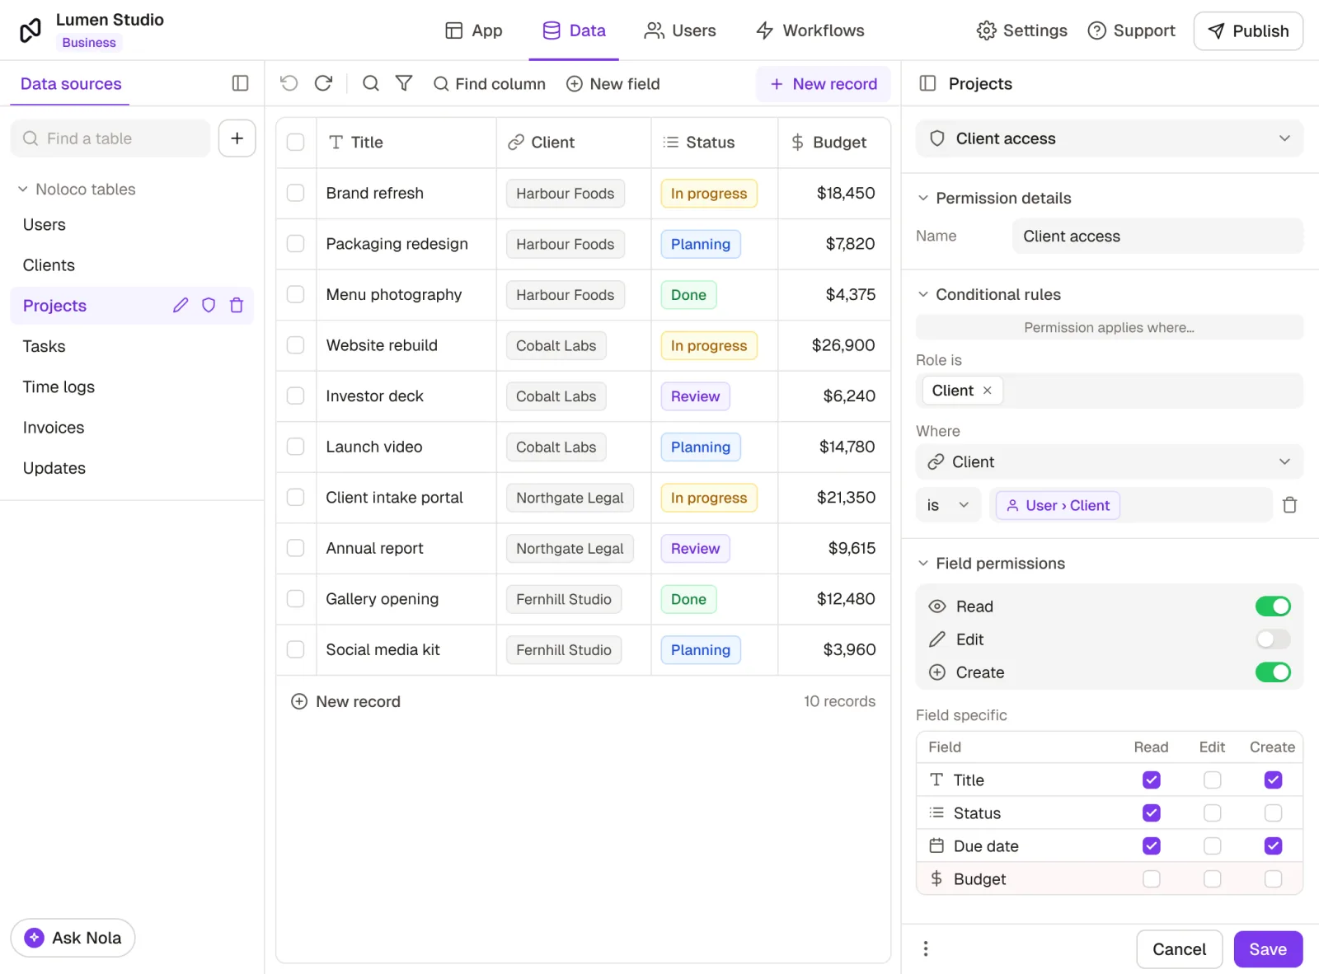Switch to the Workflows tab

tap(810, 30)
